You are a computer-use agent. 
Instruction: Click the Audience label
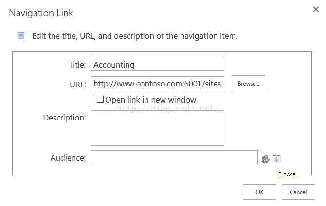[68, 158]
